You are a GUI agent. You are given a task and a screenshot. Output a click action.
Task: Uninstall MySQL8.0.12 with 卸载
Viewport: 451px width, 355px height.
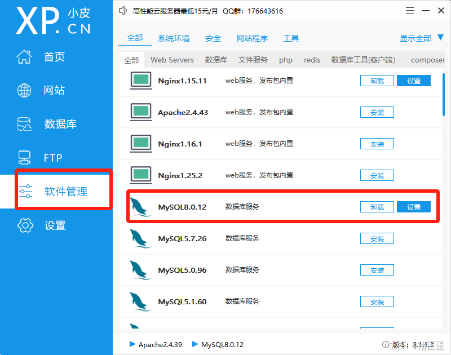(377, 207)
